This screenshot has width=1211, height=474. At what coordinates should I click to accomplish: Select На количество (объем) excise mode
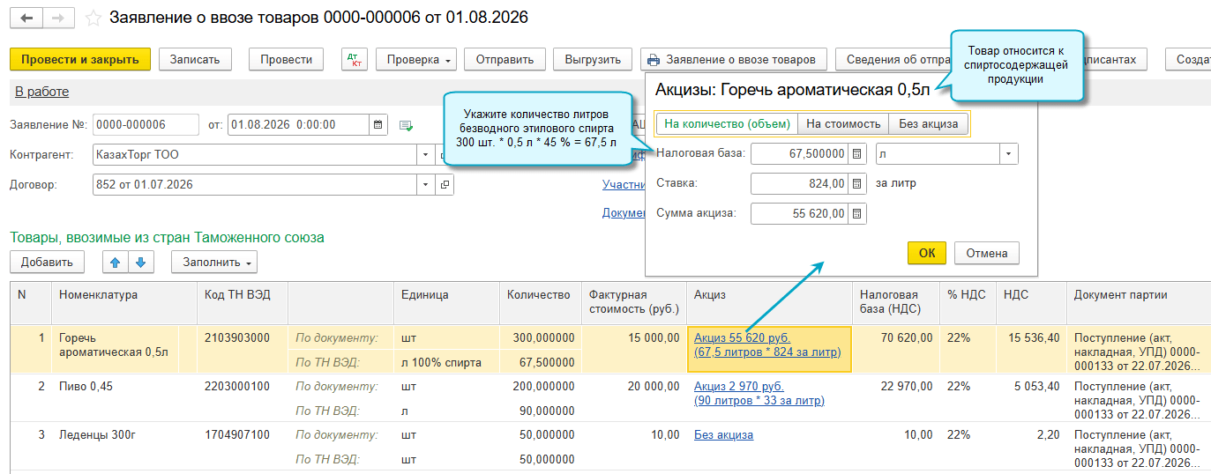tap(727, 123)
